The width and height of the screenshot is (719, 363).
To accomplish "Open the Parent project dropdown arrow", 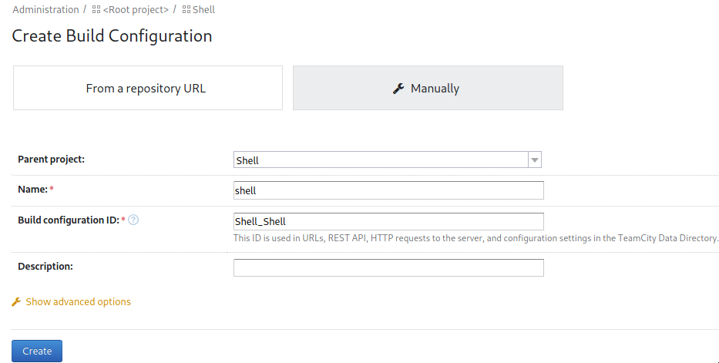I will click(535, 160).
